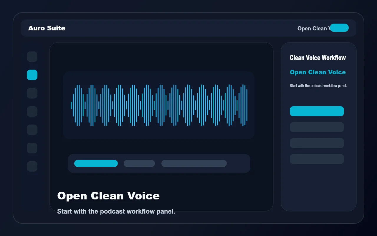377x236 pixels.
Task: Click the audio waveform display
Action: pos(159,105)
